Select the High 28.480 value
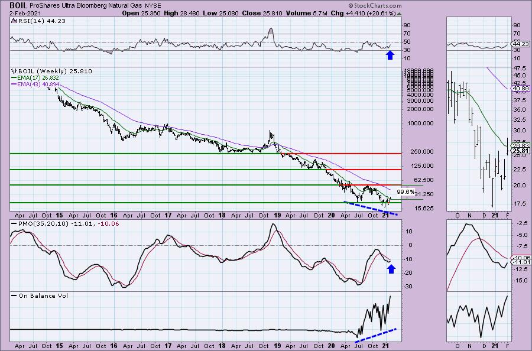 coord(181,13)
